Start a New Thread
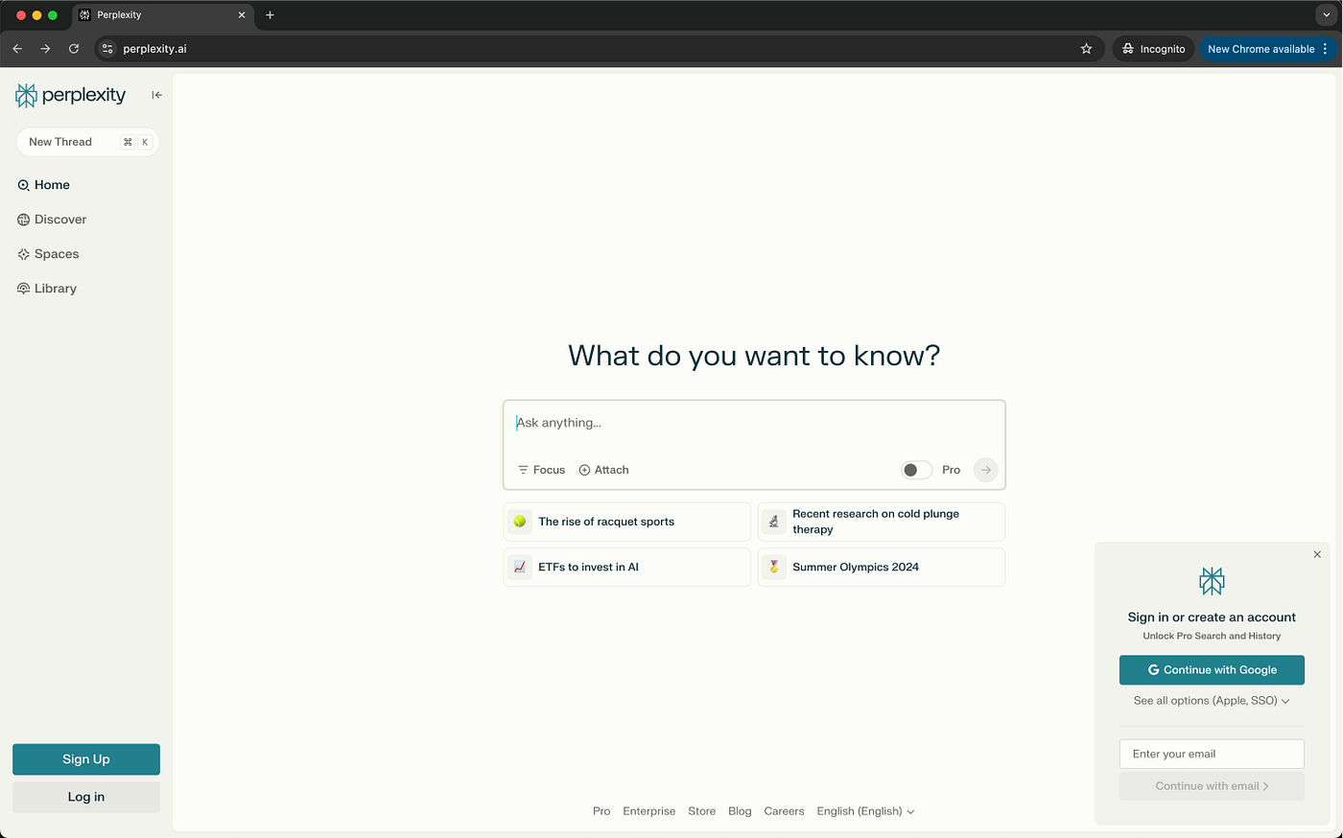The image size is (1343, 838). coord(87,142)
